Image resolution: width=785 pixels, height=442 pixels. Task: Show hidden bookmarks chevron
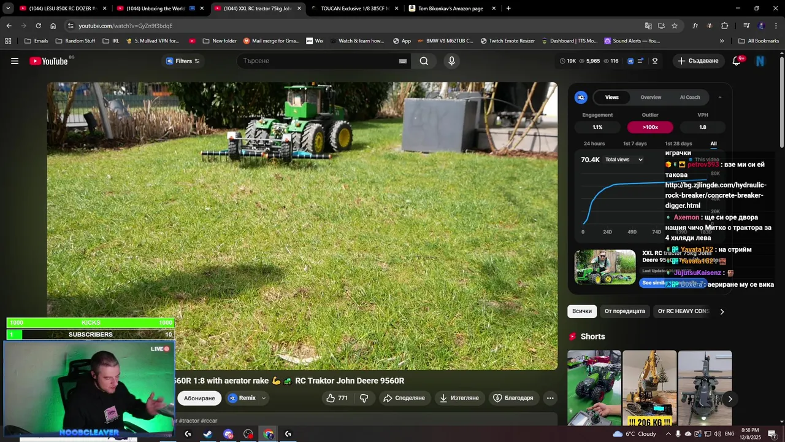click(722, 41)
